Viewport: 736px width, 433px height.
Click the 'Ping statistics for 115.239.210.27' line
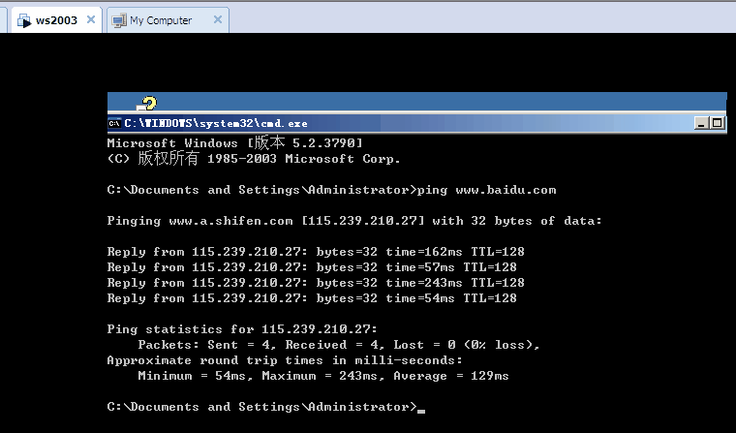(242, 329)
